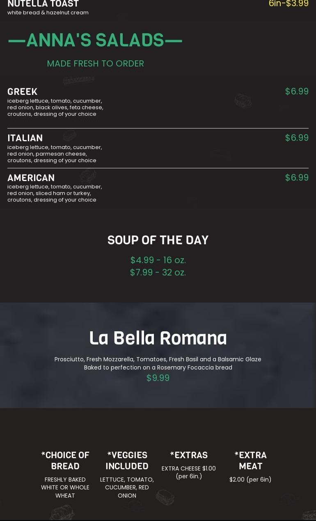
Task: Click the American salad $6.99 price
Action: pos(297,178)
